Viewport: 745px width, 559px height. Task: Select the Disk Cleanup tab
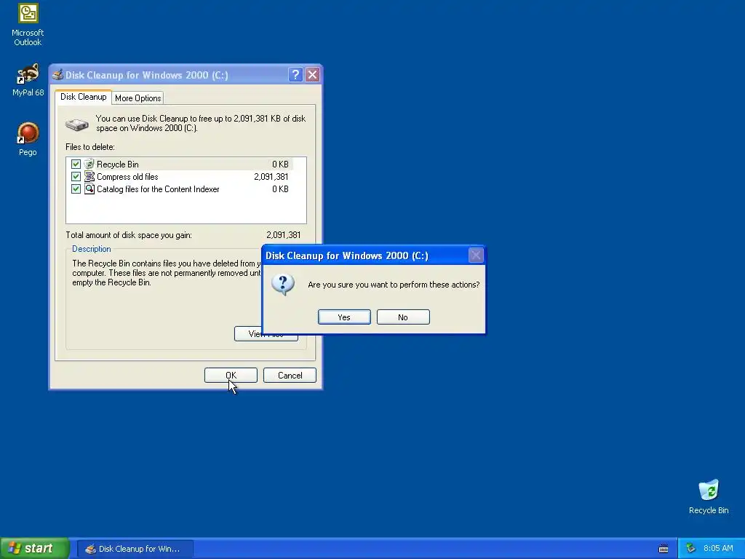pos(83,97)
